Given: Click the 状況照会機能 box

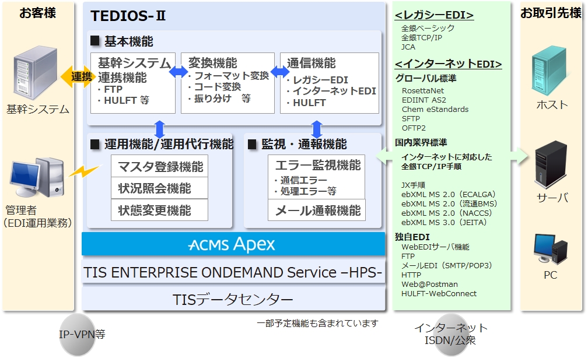Looking at the screenshot, I should point(160,188).
